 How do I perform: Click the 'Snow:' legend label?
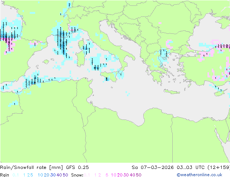click(x=77, y=175)
